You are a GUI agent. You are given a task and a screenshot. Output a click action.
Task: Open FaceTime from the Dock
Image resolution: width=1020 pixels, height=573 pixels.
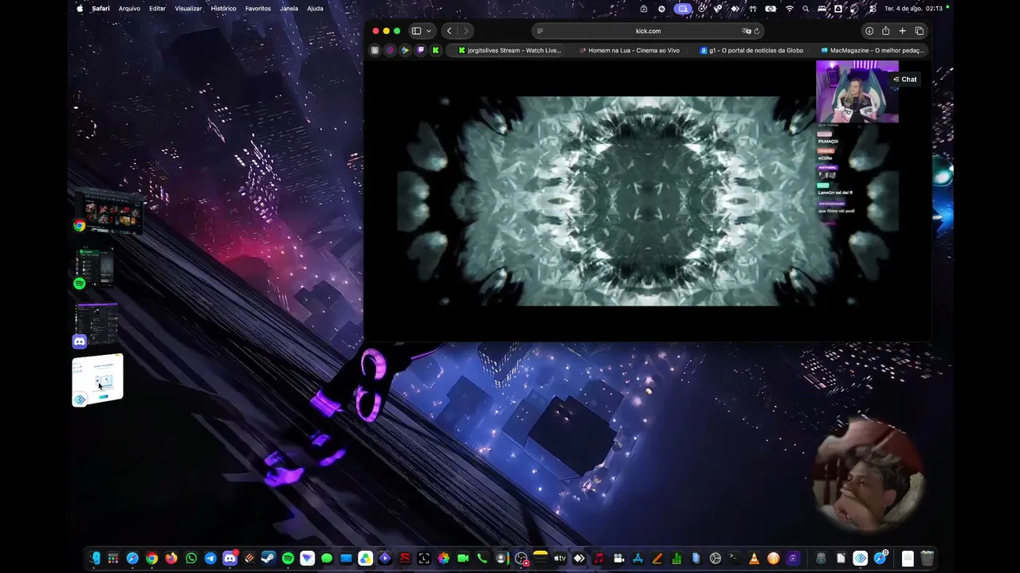462,559
